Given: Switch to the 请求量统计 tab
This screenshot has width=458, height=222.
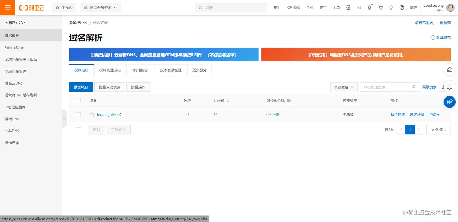Looking at the screenshot, I should (x=140, y=70).
